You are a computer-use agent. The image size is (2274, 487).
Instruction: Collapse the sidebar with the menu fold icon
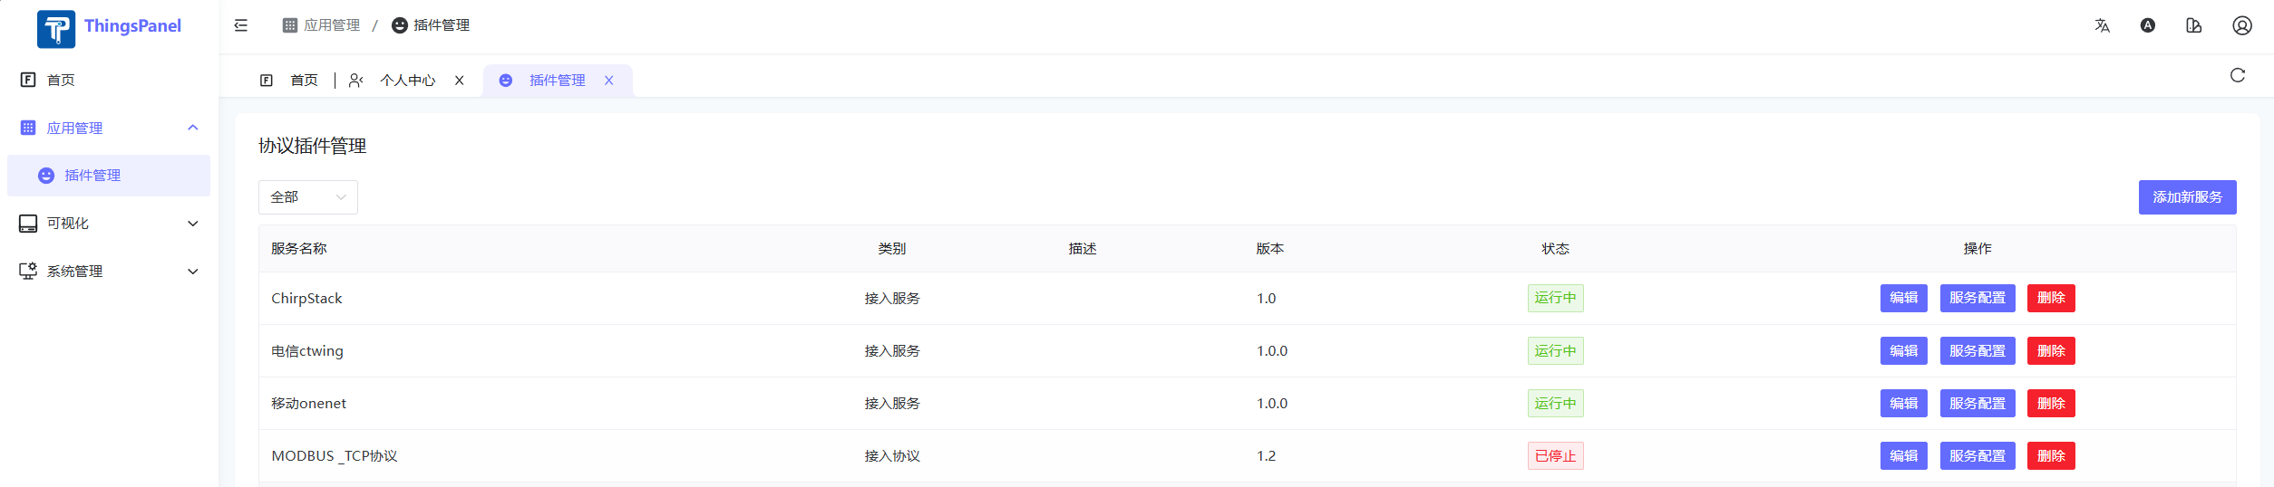point(241,25)
